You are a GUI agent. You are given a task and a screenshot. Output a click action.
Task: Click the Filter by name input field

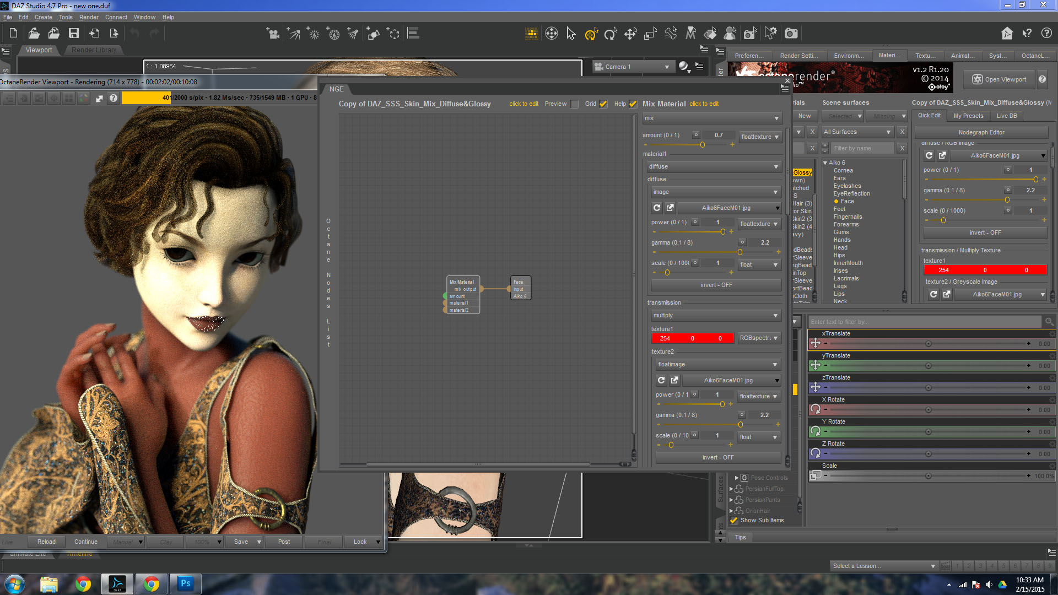click(862, 148)
